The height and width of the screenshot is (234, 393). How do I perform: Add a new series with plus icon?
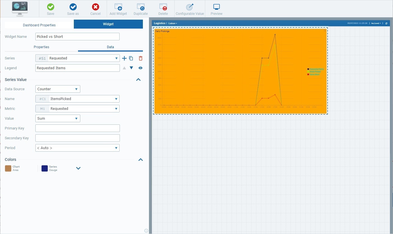[x=124, y=58]
